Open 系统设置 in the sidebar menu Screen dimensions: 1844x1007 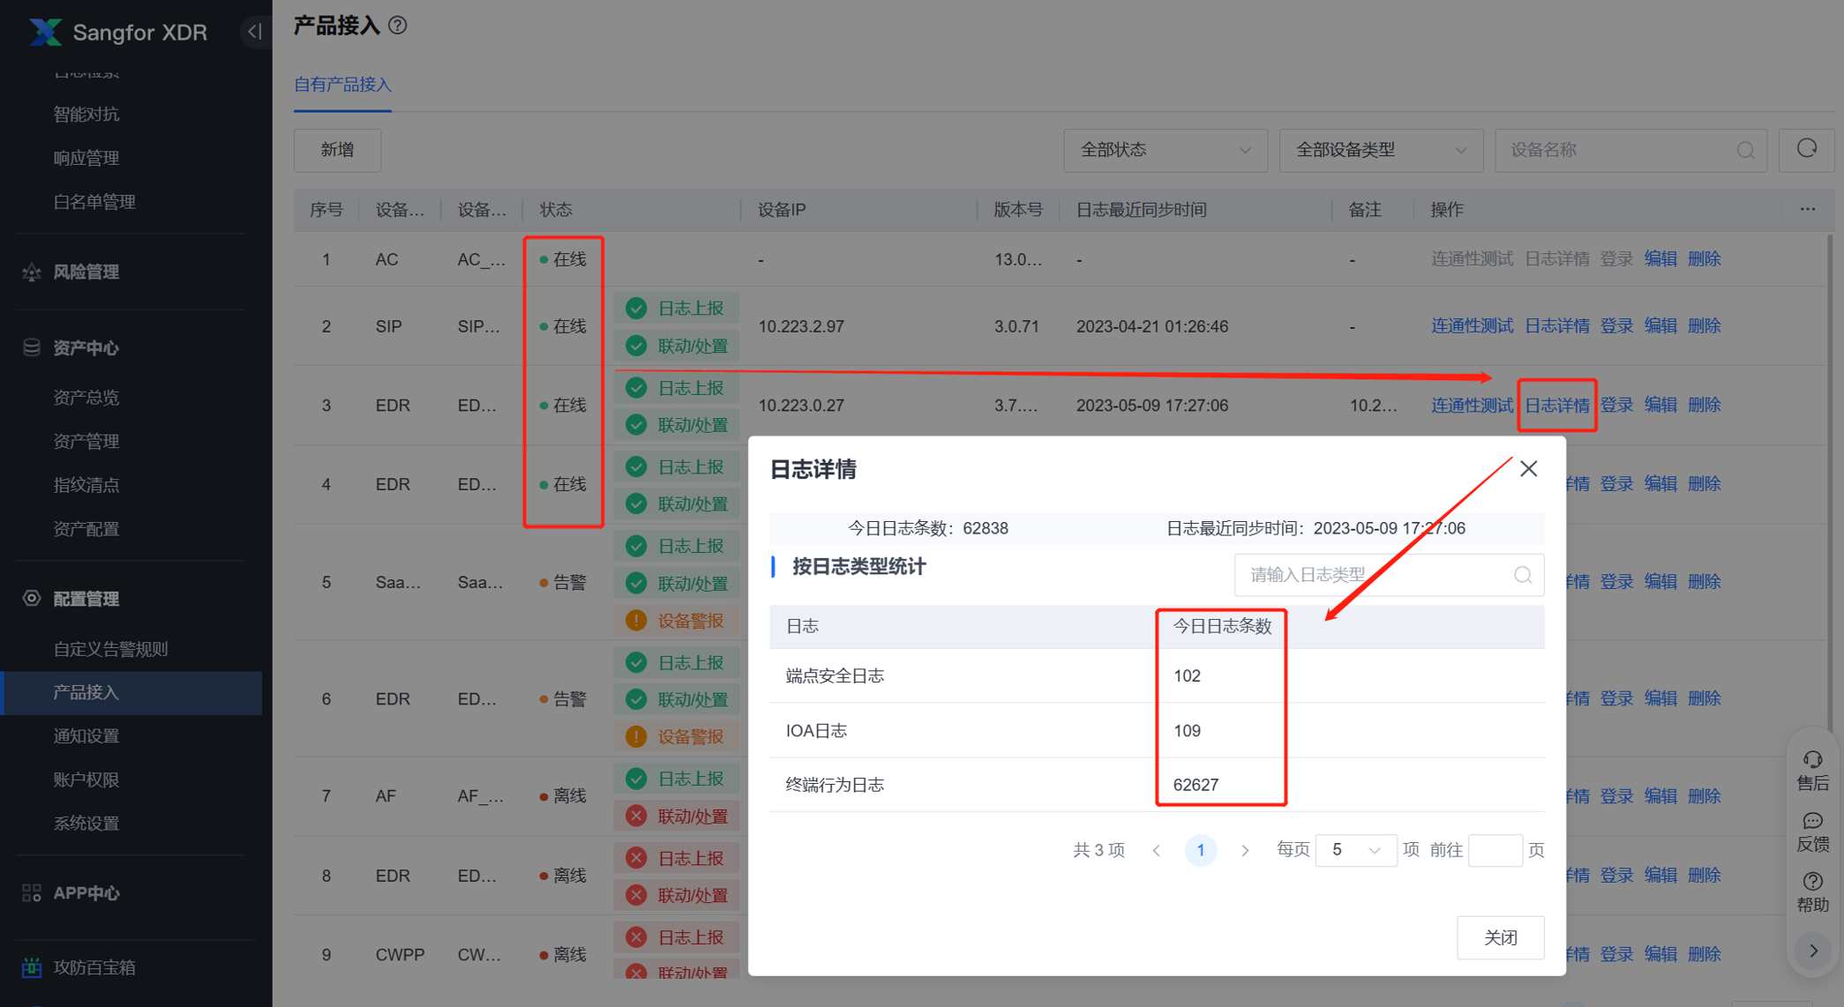point(85,823)
